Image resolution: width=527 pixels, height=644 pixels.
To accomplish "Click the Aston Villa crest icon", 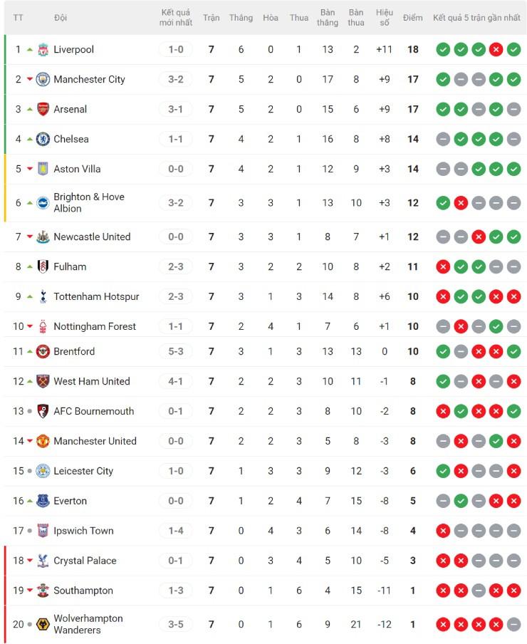I will 43,170.
